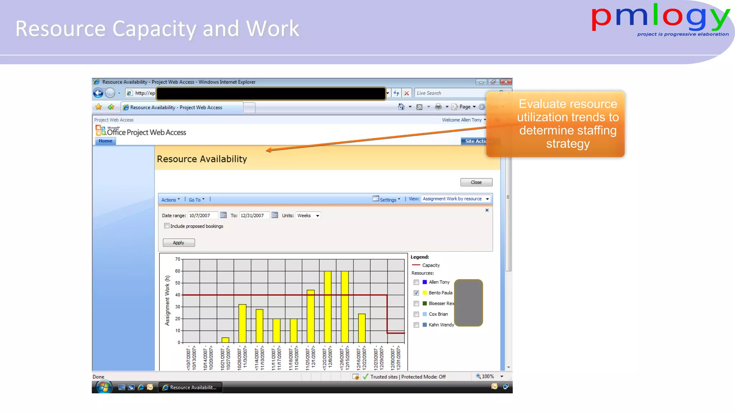This screenshot has height=413, width=735.
Task: Check the Kahn Wendy resource checkbox
Action: pos(416,325)
